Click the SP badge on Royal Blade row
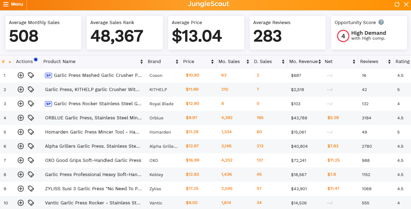 (48, 104)
